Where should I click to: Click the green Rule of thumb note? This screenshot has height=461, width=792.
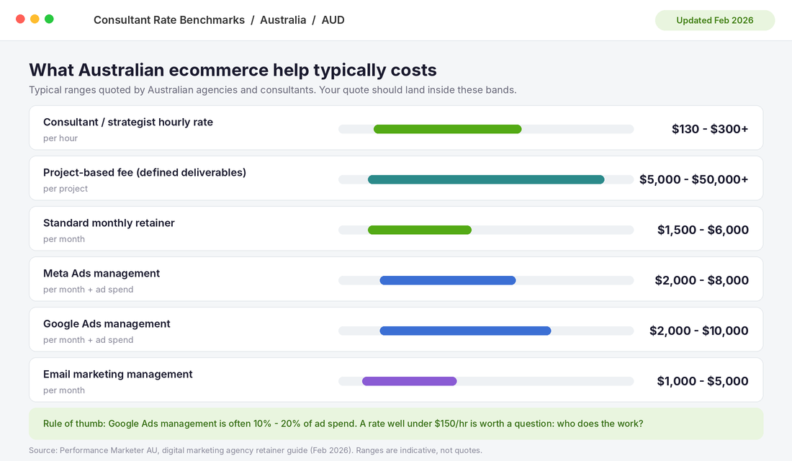(396, 424)
